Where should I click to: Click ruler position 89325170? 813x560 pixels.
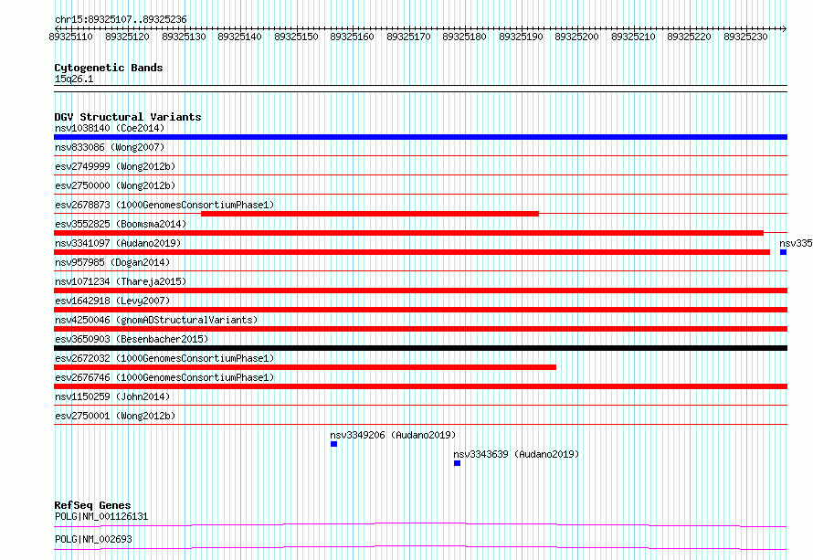408,37
